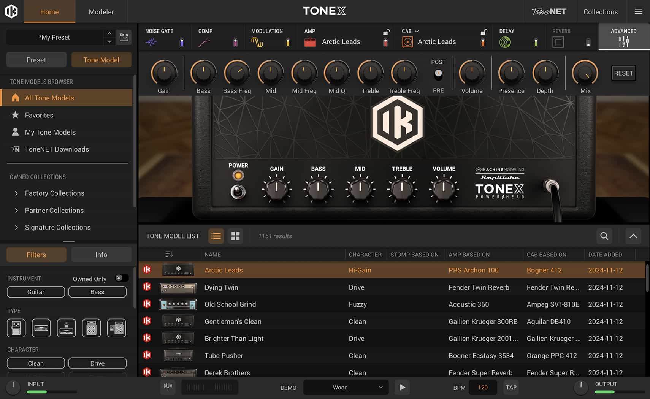Collapse the tone model list with up chevron
This screenshot has height=399, width=650.
tap(633, 236)
